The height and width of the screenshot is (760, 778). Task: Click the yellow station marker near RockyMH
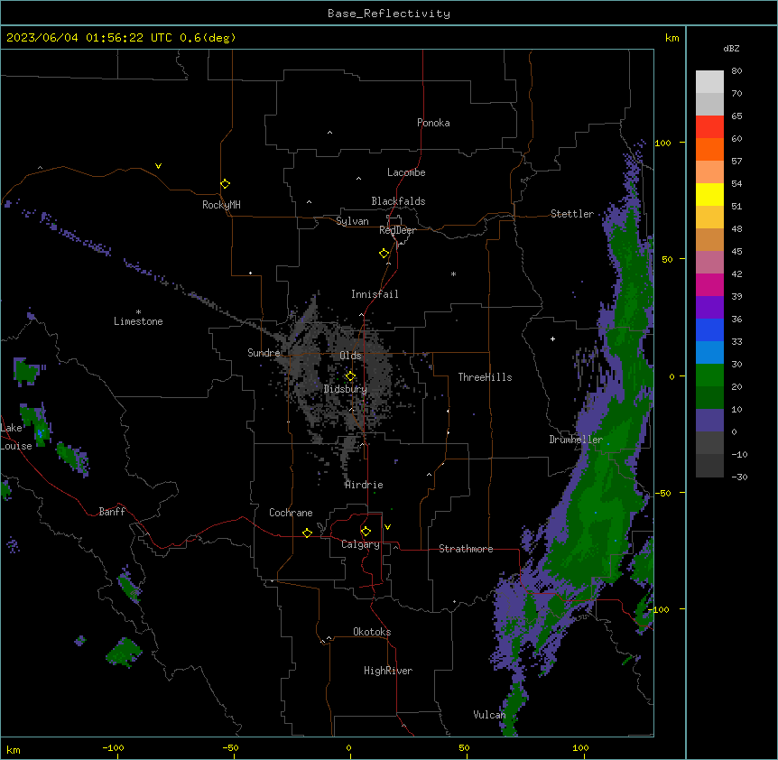[226, 184]
